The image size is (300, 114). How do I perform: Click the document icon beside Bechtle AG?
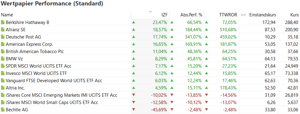pyautogui.click(x=3, y=110)
